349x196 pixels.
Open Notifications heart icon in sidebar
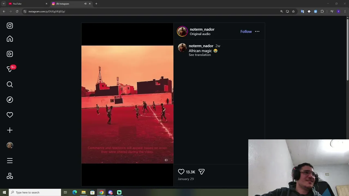coord(10,115)
